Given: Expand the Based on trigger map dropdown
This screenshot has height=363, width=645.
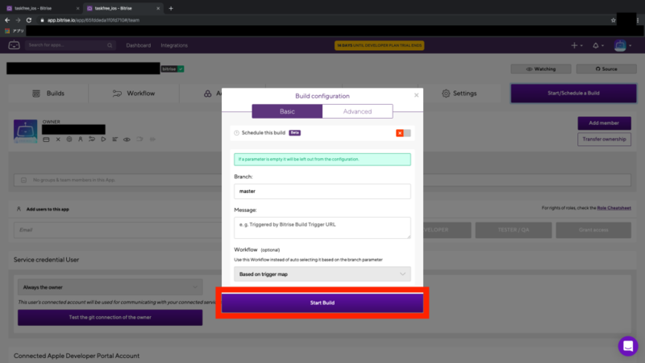Looking at the screenshot, I should coord(322,274).
